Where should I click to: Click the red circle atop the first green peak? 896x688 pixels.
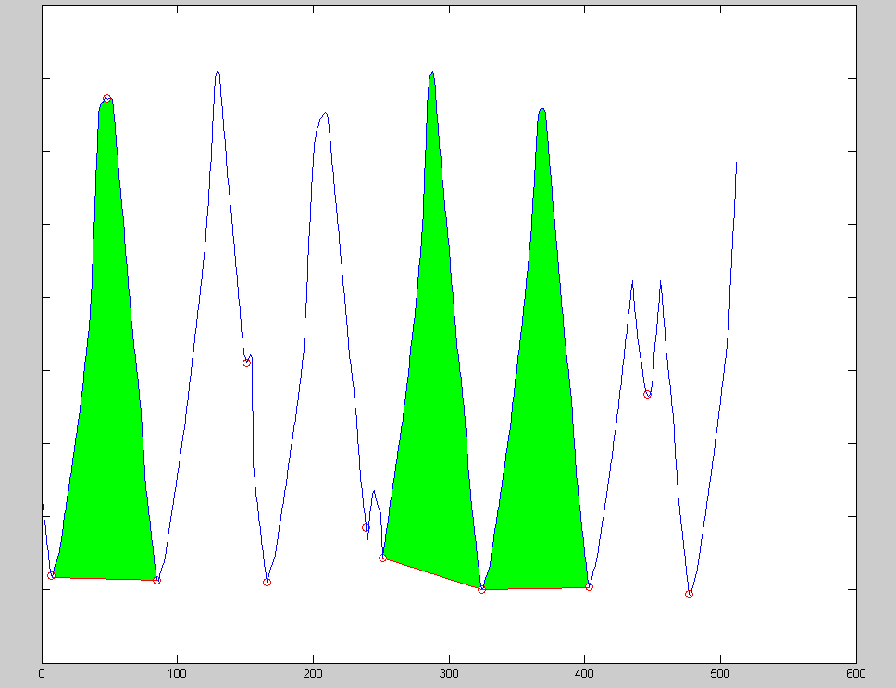click(106, 99)
